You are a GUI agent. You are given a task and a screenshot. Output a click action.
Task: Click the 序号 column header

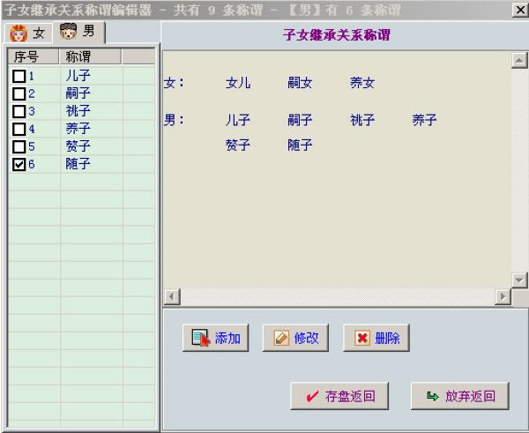(x=34, y=56)
